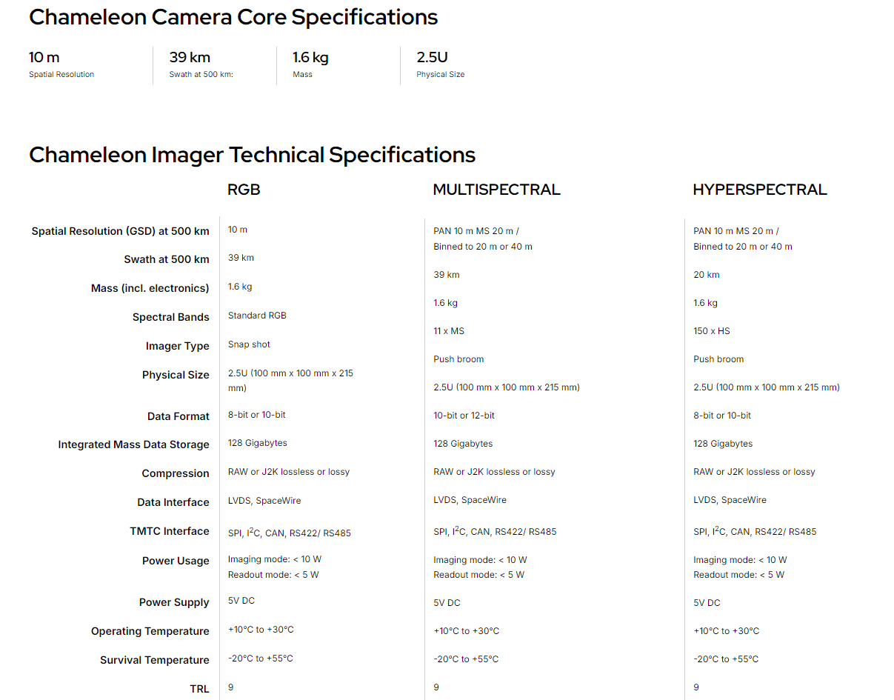This screenshot has height=700, width=894.
Task: Select the Imager Type row label
Action: pyautogui.click(x=178, y=346)
